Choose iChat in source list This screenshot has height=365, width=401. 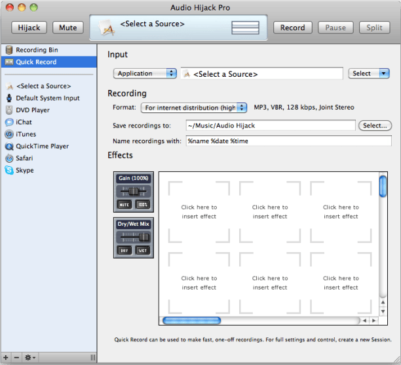click(x=49, y=122)
